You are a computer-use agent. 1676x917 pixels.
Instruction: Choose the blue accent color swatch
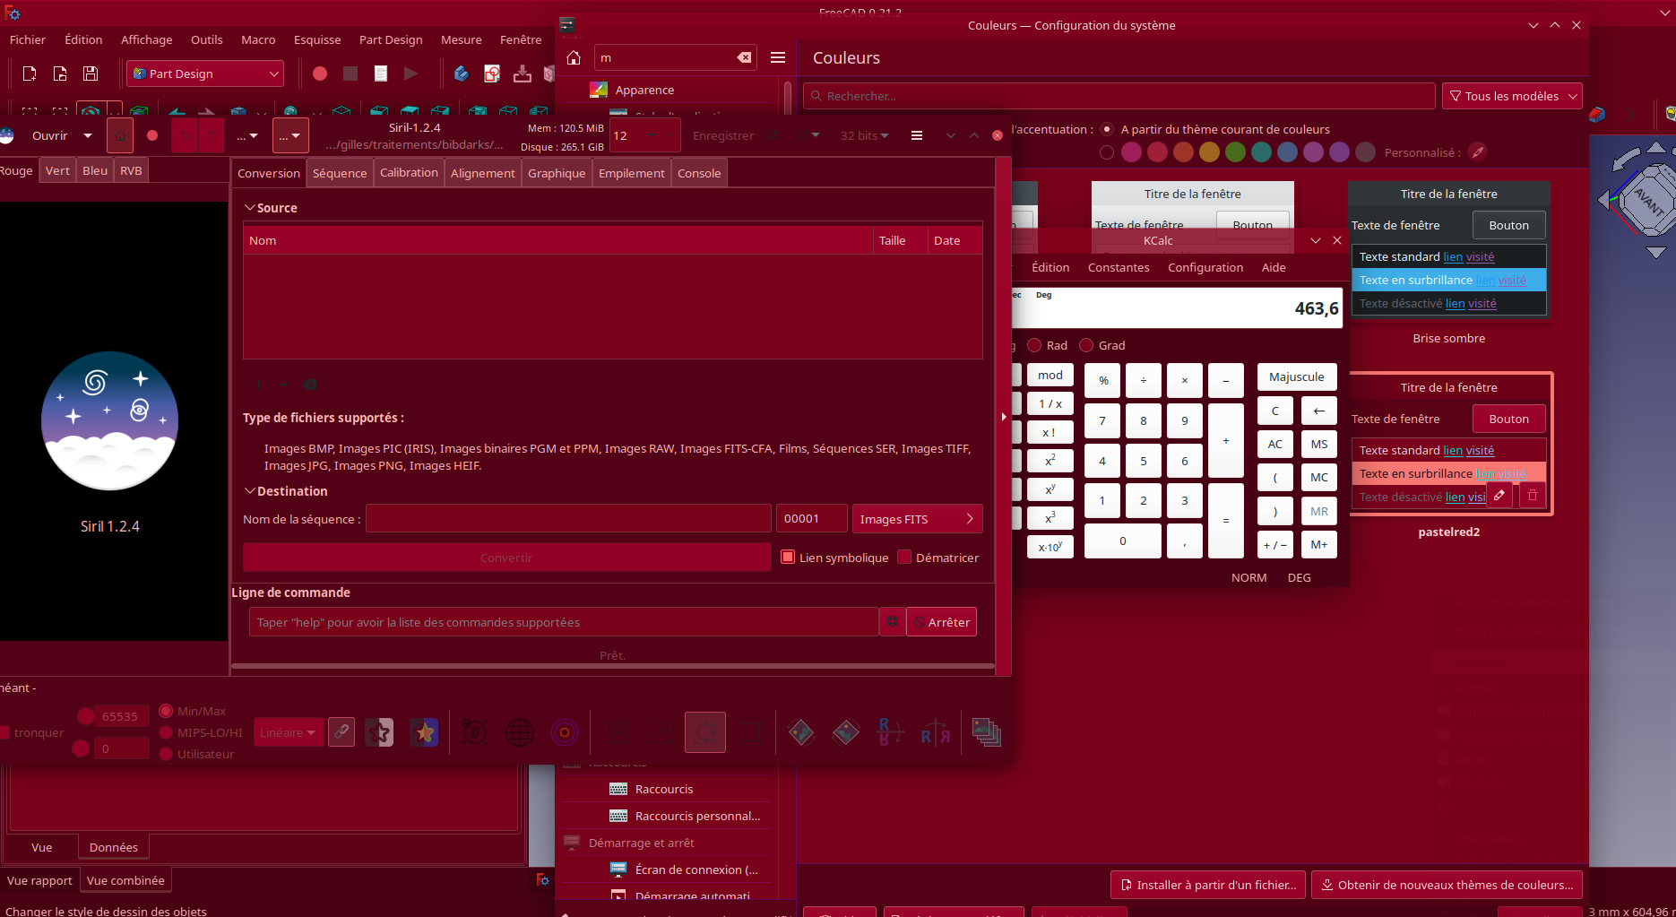1287,152
